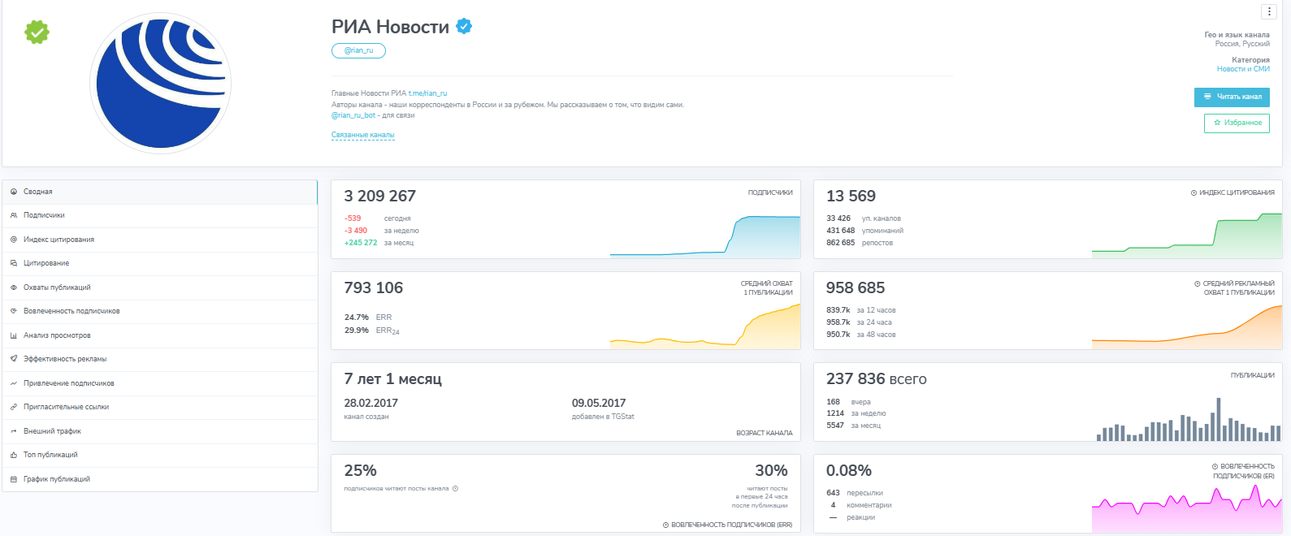The width and height of the screenshot is (1291, 536).
Task: Expand the Связанные каналы list
Action: 362,135
